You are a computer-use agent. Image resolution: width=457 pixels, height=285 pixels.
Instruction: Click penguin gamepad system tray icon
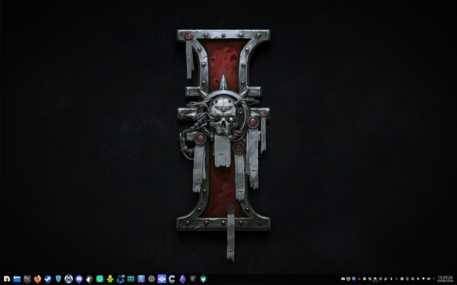[x=348, y=279]
